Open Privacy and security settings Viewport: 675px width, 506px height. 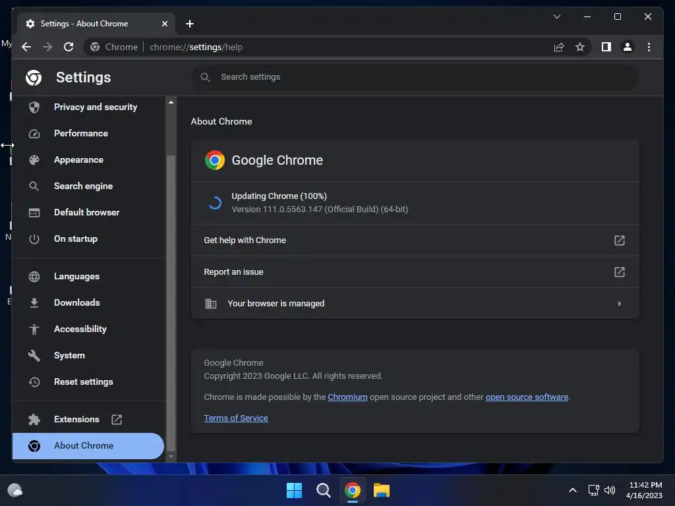(x=89, y=107)
